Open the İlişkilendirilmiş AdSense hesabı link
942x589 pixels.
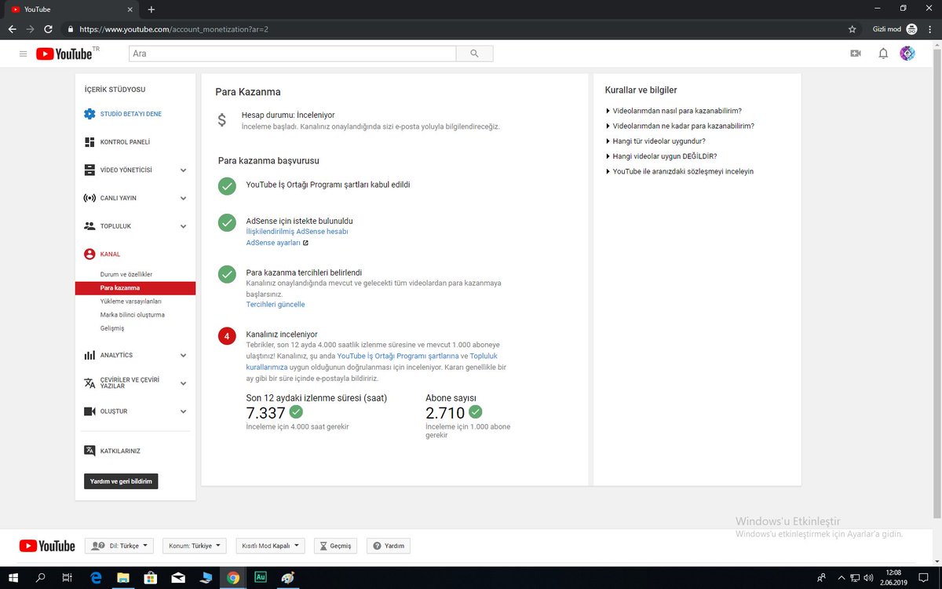click(297, 232)
